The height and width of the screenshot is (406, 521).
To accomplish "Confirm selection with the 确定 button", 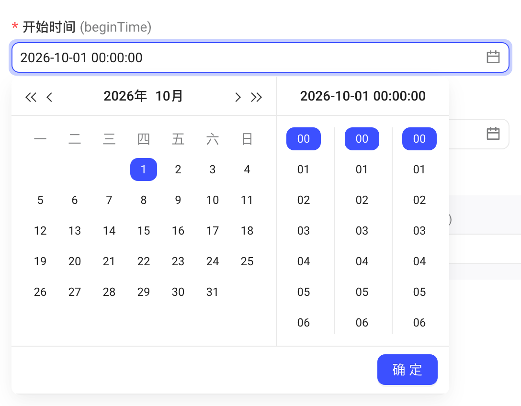I will click(x=408, y=370).
